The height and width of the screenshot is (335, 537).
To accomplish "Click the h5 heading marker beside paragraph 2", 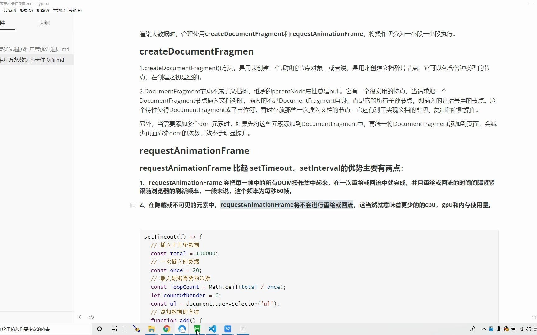I will (x=133, y=205).
